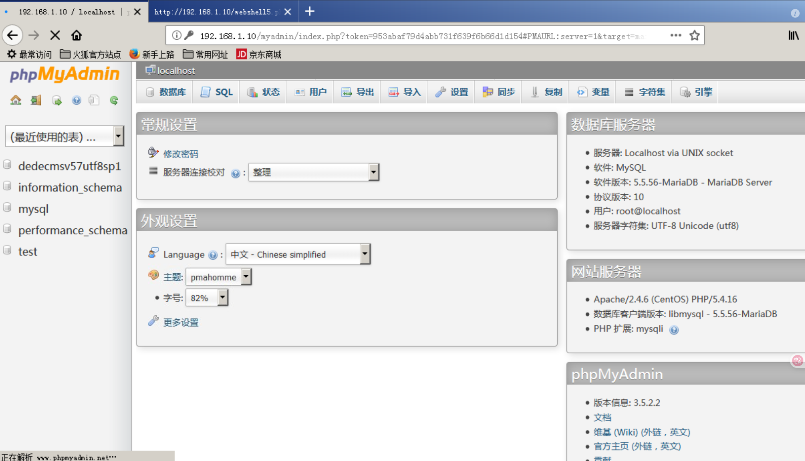The height and width of the screenshot is (461, 805).
Task: Open the 火狐官方站点 bookmark folder
Action: (90, 54)
